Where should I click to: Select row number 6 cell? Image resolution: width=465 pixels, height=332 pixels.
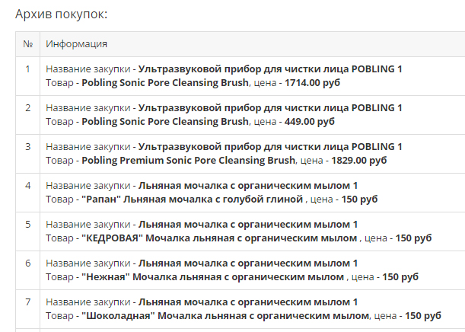click(x=27, y=263)
